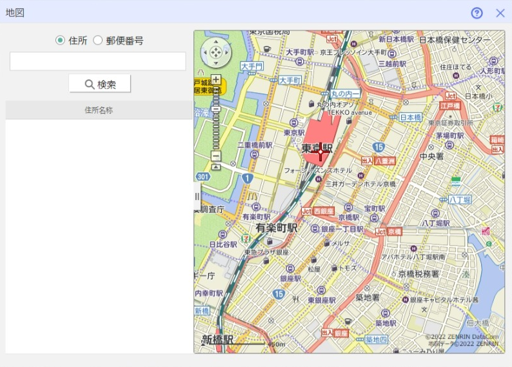Screen dimensions: 512x367
Task: Collapse the zoom bar with triangle arrow
Action: (x=216, y=166)
